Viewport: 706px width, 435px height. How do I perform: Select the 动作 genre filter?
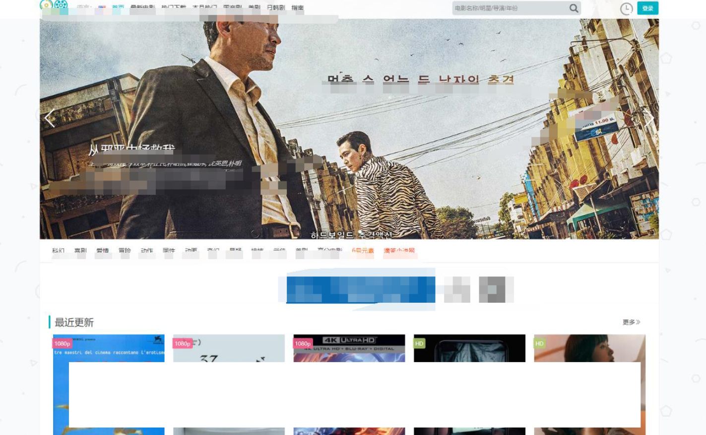(x=147, y=251)
